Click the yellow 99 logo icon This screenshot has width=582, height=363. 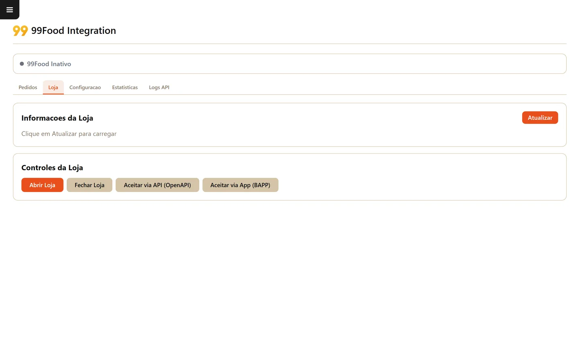point(20,31)
